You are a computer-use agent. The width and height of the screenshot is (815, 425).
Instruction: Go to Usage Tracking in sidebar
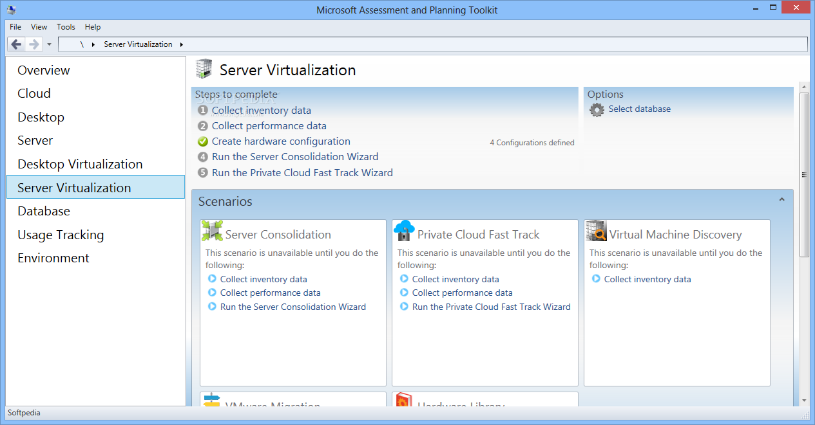(95, 235)
